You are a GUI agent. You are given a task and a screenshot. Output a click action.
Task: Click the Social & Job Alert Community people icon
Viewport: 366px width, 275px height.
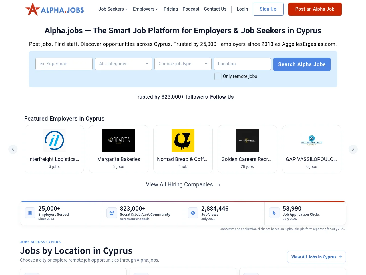pos(112,213)
